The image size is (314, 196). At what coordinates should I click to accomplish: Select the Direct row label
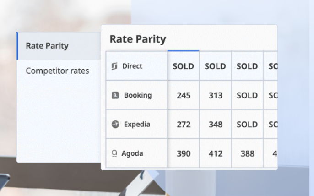[x=132, y=66]
